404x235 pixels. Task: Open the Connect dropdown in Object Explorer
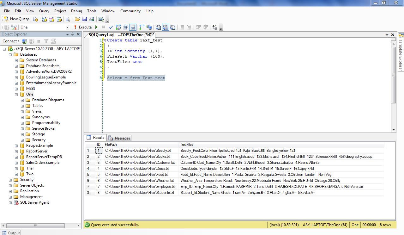pos(11,41)
